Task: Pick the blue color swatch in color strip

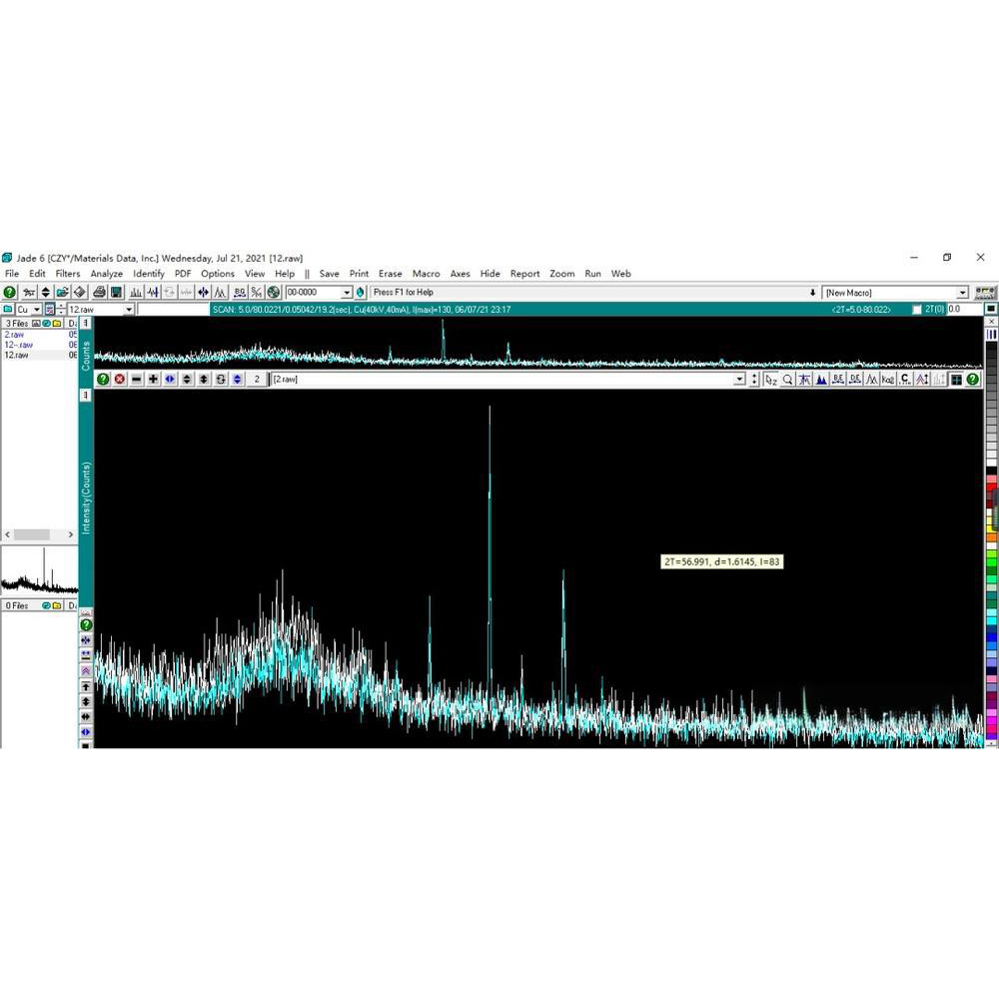Action: [991, 637]
